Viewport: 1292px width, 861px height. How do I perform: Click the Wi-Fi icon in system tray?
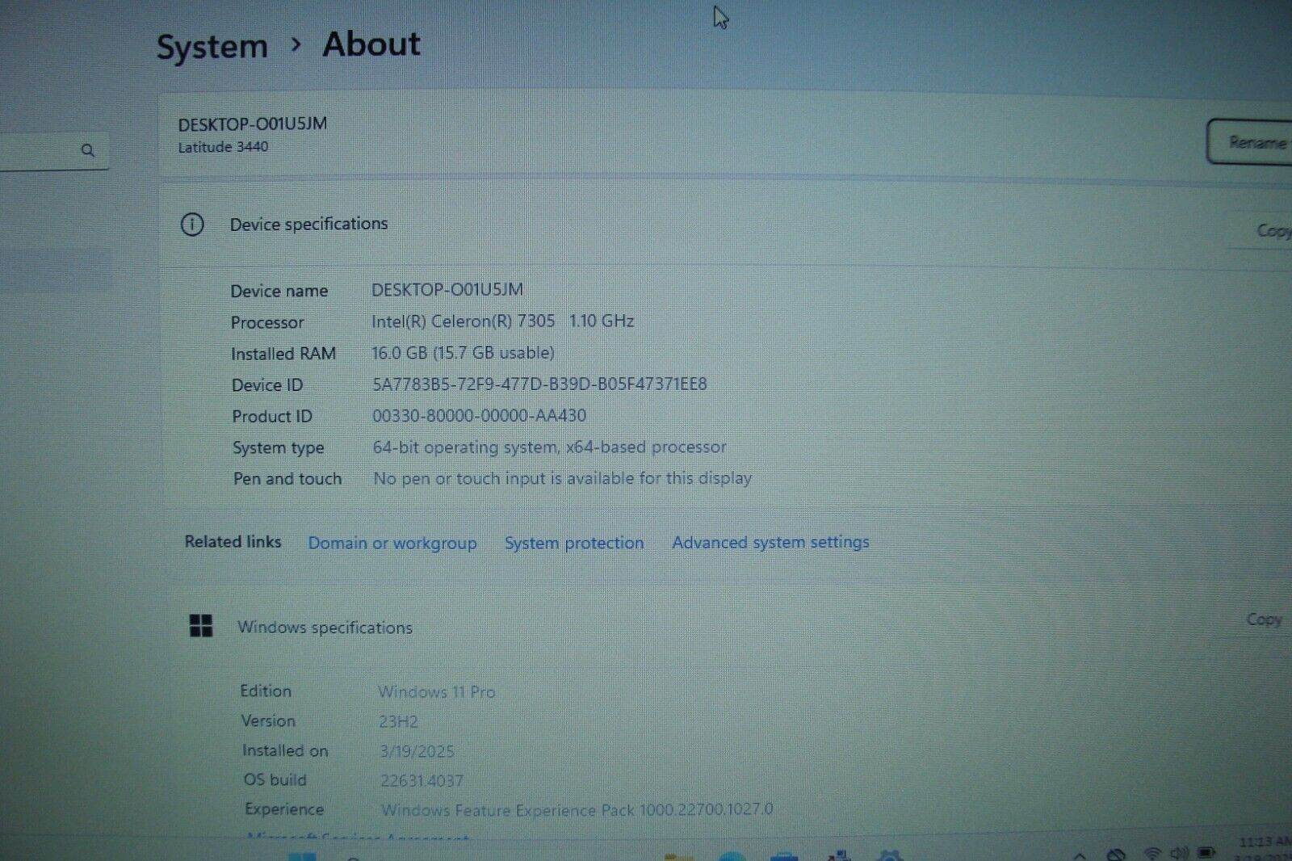click(1152, 854)
